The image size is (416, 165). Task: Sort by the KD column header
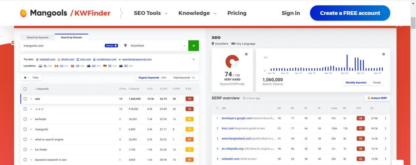[188, 89]
